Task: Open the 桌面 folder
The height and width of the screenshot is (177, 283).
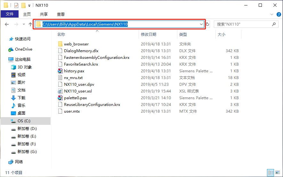Action: (21, 113)
